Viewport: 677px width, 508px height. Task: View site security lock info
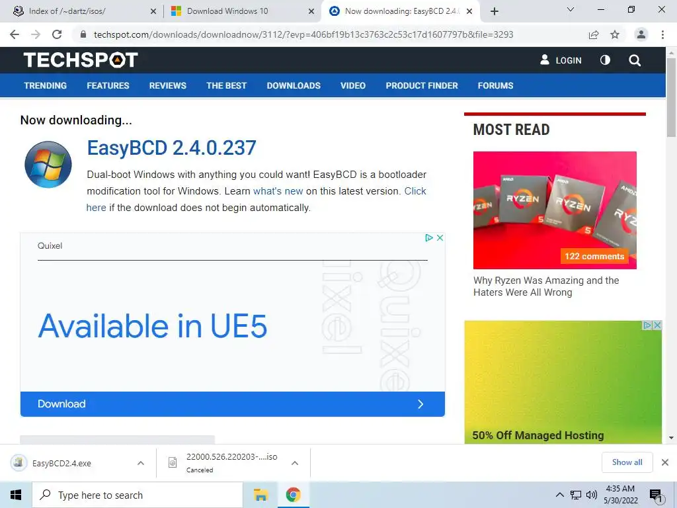pyautogui.click(x=83, y=34)
